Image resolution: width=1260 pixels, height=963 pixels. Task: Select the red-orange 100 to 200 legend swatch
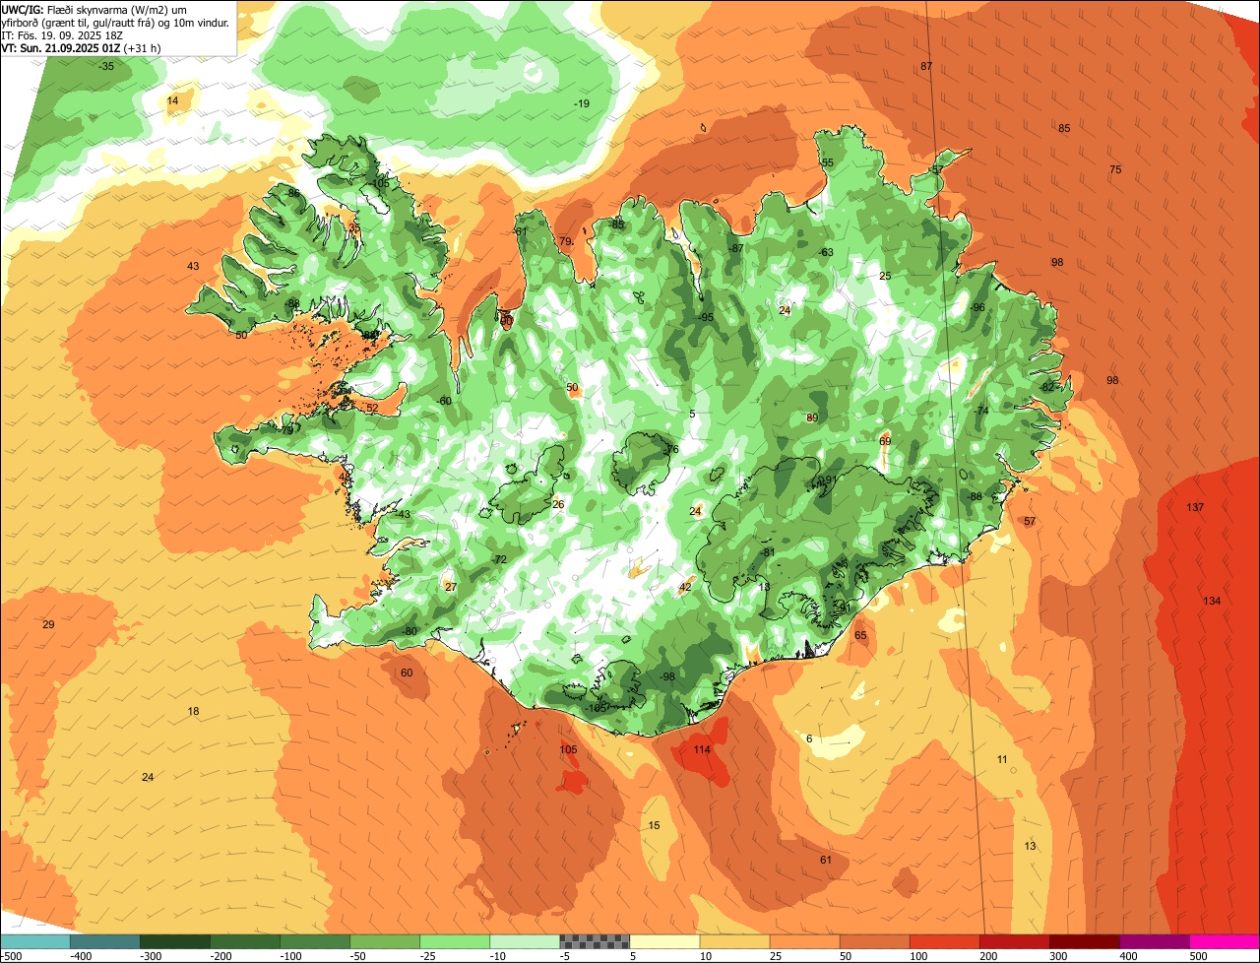[943, 941]
